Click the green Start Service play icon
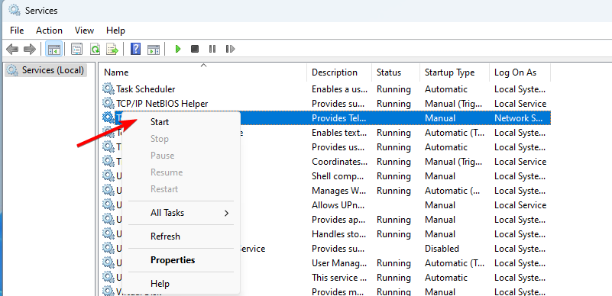 click(178, 49)
